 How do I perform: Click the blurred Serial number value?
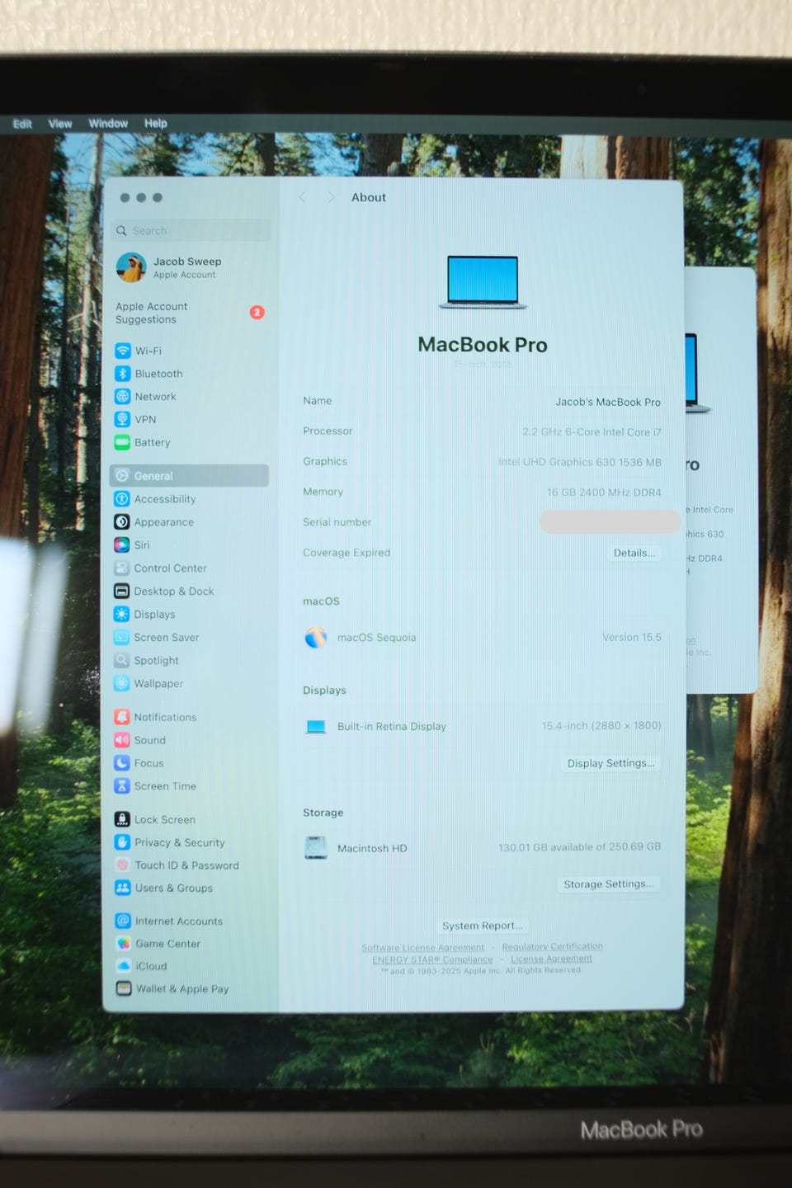coord(609,521)
